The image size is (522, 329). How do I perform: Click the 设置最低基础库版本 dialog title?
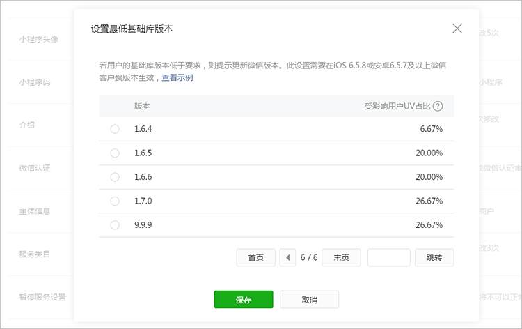(132, 29)
